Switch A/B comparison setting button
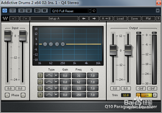162x113 pixels. point(38,11)
